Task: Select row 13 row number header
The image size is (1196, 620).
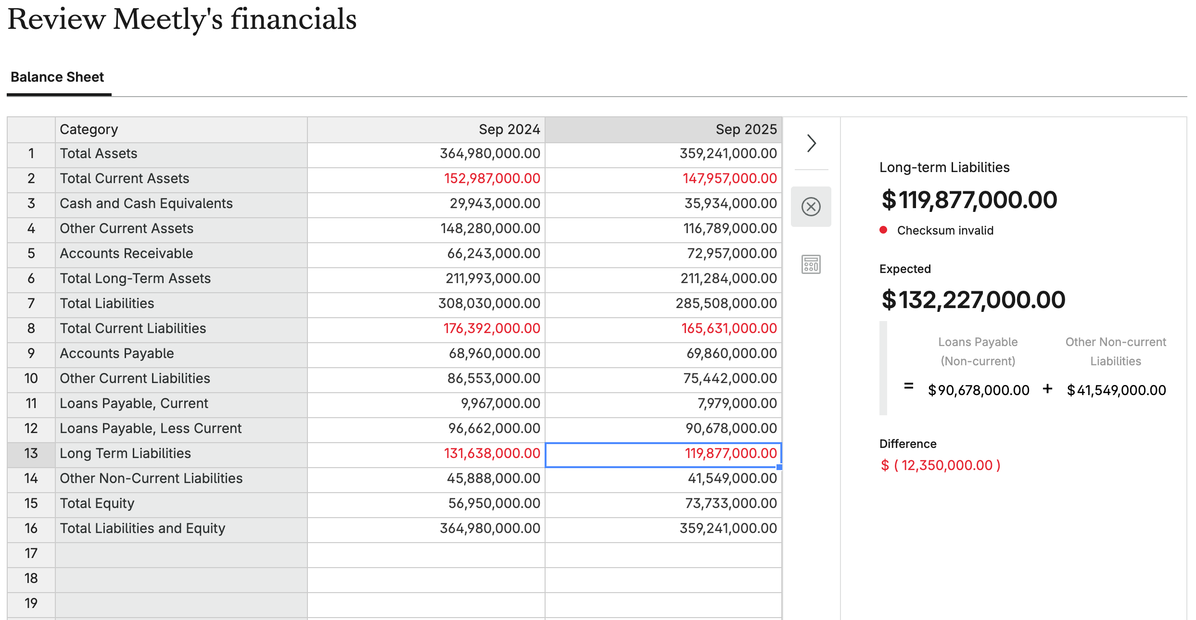Action: (31, 453)
